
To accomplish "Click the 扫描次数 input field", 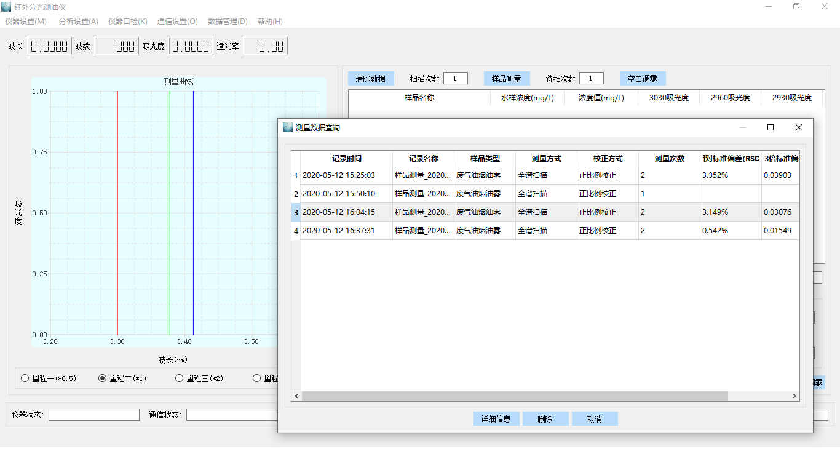I will click(x=455, y=79).
